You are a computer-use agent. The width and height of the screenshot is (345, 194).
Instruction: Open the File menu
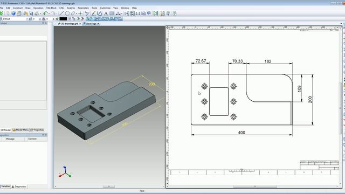coord(2,8)
